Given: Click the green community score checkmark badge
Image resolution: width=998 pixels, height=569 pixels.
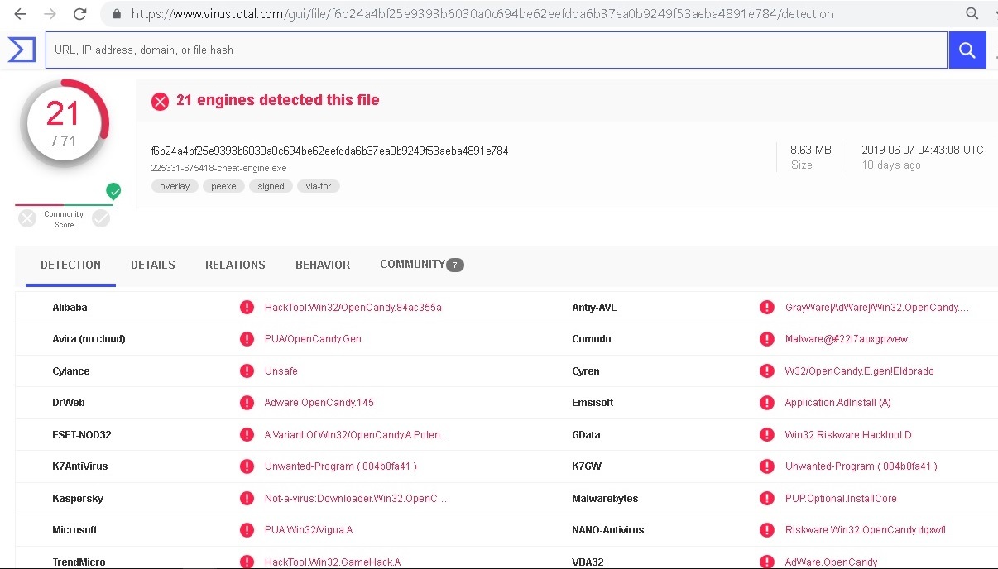Looking at the screenshot, I should point(113,192).
